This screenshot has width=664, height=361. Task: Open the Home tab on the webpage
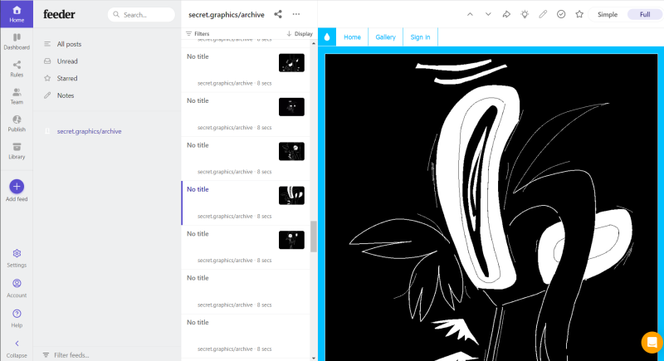tap(353, 37)
